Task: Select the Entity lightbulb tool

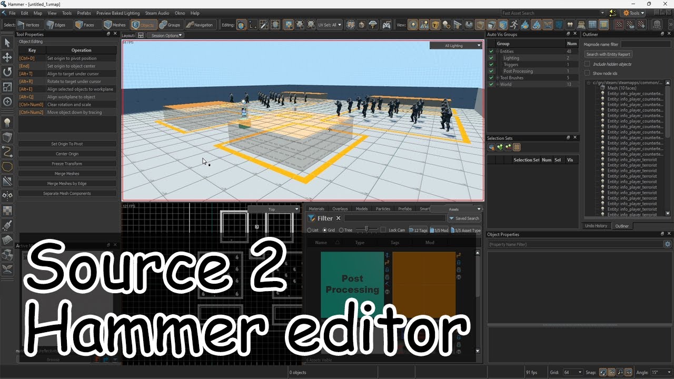Action: (x=7, y=122)
